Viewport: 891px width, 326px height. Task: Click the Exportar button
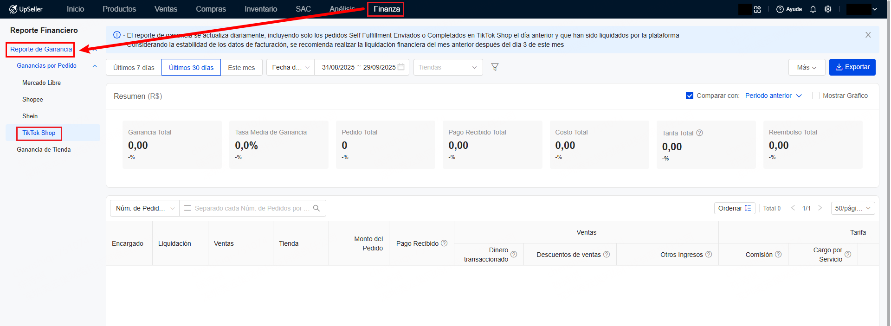click(852, 67)
